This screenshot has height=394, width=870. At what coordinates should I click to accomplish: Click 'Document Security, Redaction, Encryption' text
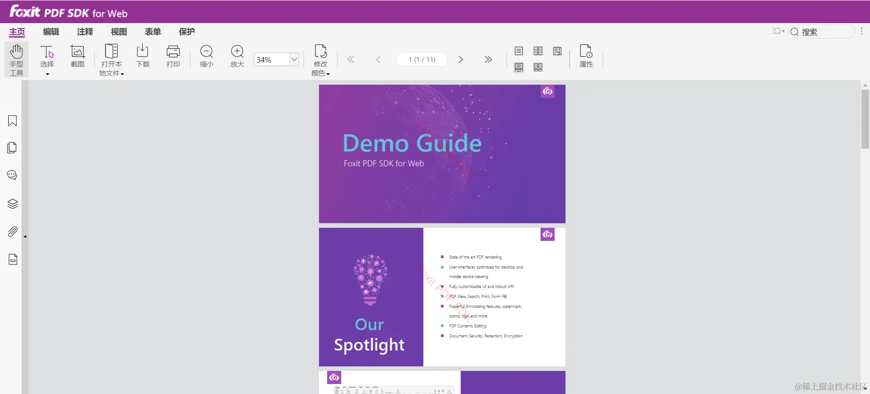pyautogui.click(x=486, y=336)
